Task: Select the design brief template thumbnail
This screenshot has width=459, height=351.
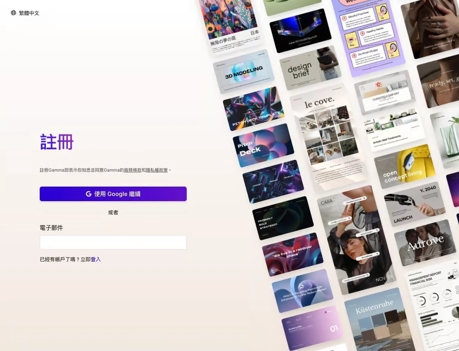Action: click(310, 68)
